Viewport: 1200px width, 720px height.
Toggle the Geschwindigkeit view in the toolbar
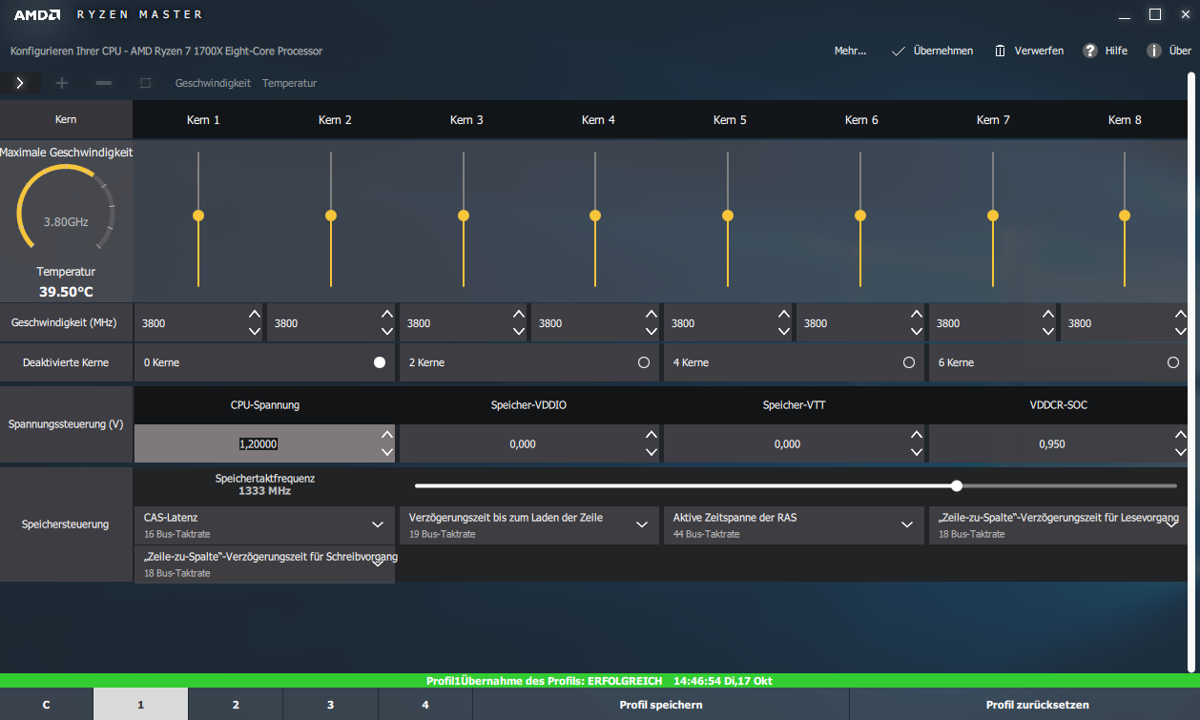[213, 83]
